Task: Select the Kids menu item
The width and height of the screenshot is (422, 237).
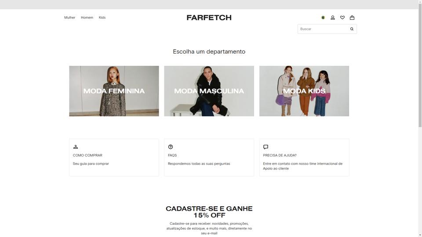Action: (x=102, y=18)
